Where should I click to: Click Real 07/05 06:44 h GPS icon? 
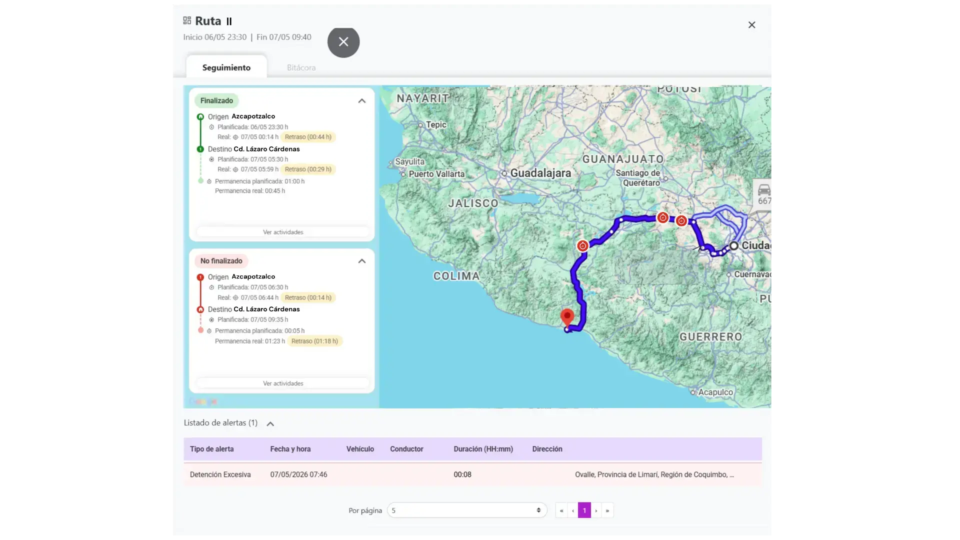pyautogui.click(x=235, y=297)
